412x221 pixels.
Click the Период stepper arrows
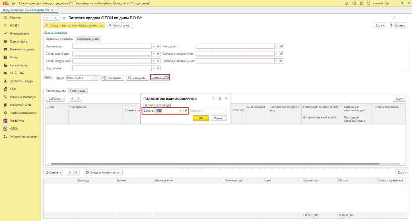click(97, 78)
